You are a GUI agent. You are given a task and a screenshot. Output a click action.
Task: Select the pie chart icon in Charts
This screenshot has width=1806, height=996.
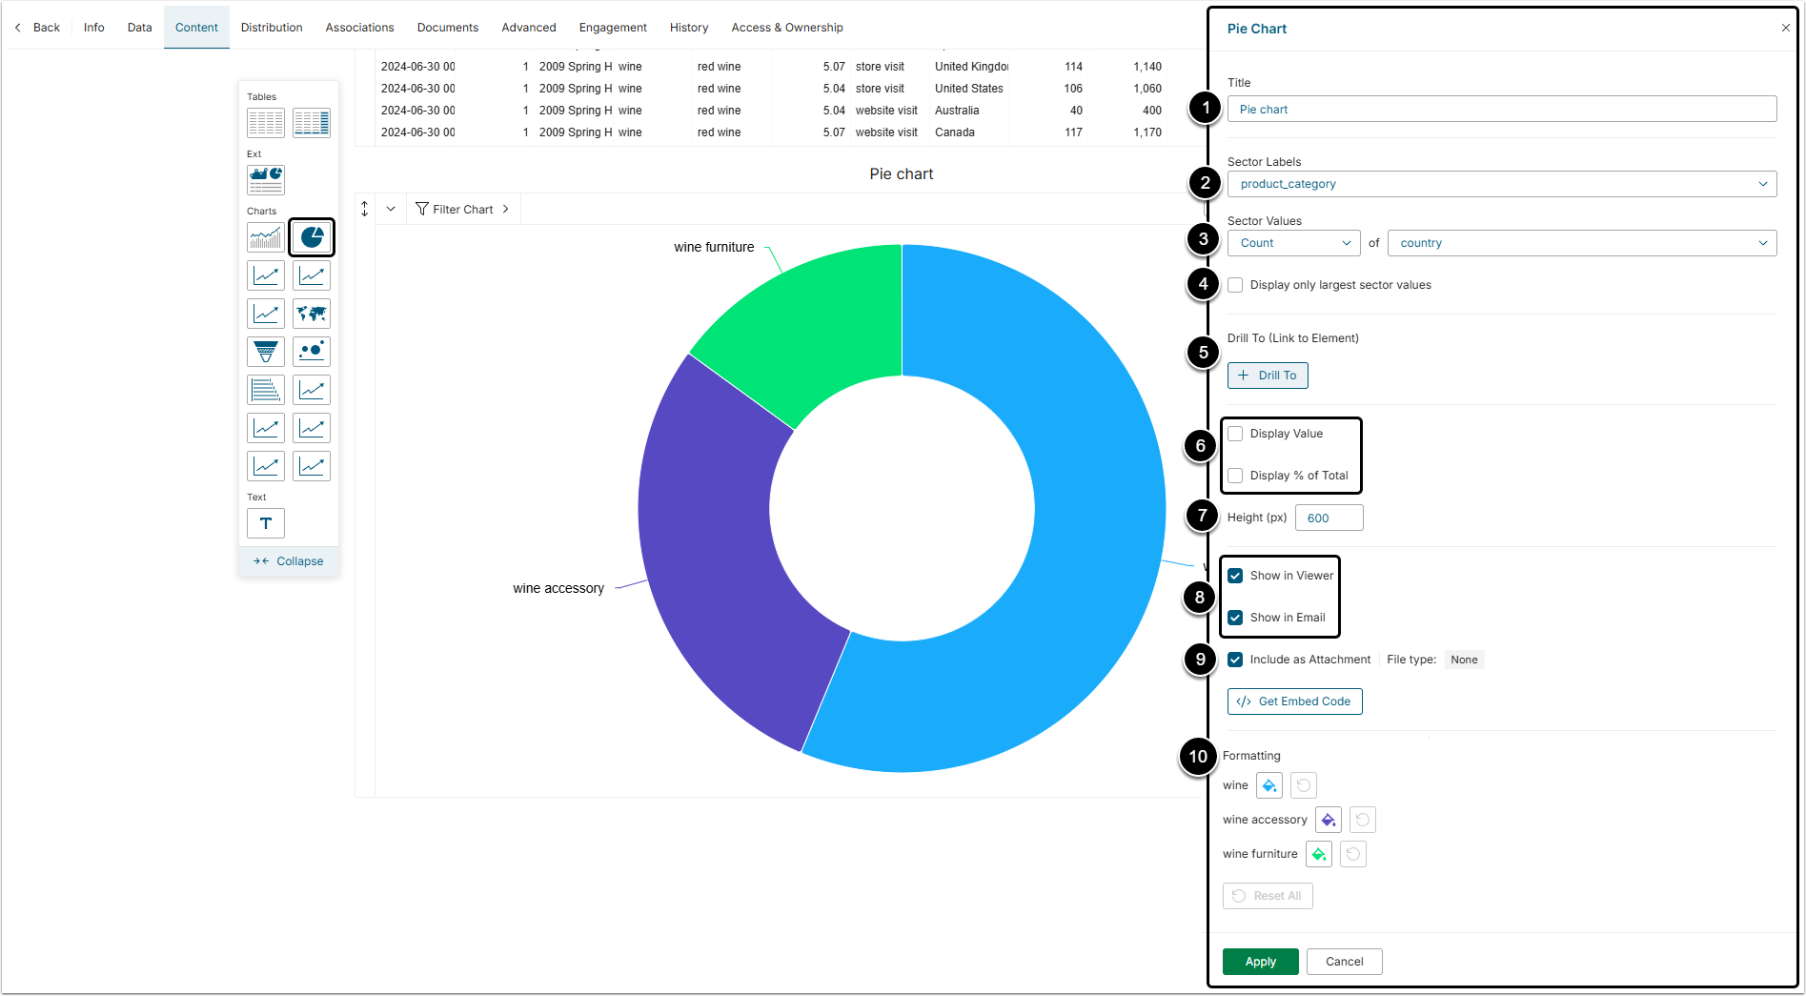tap(312, 237)
